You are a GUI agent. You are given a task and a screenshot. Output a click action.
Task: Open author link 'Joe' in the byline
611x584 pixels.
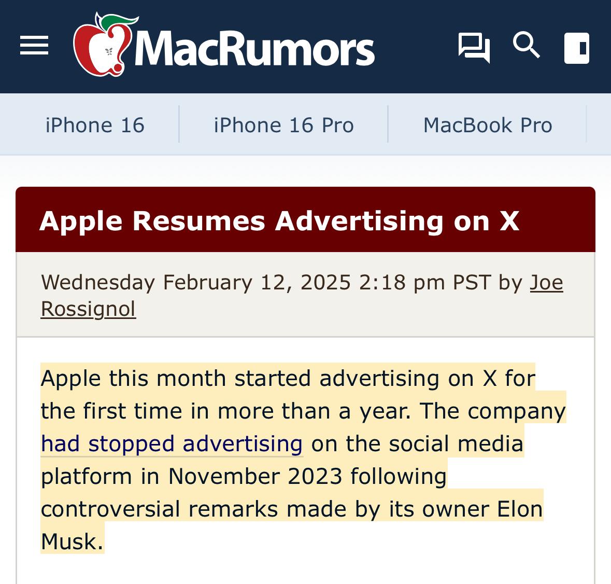tap(546, 282)
